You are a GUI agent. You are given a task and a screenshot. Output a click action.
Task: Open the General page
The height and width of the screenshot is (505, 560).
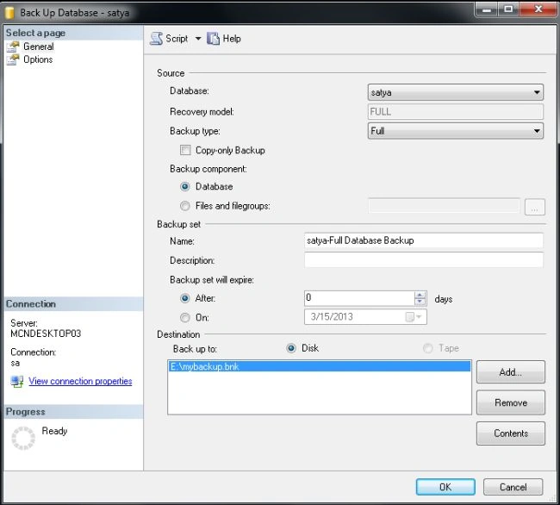point(38,47)
